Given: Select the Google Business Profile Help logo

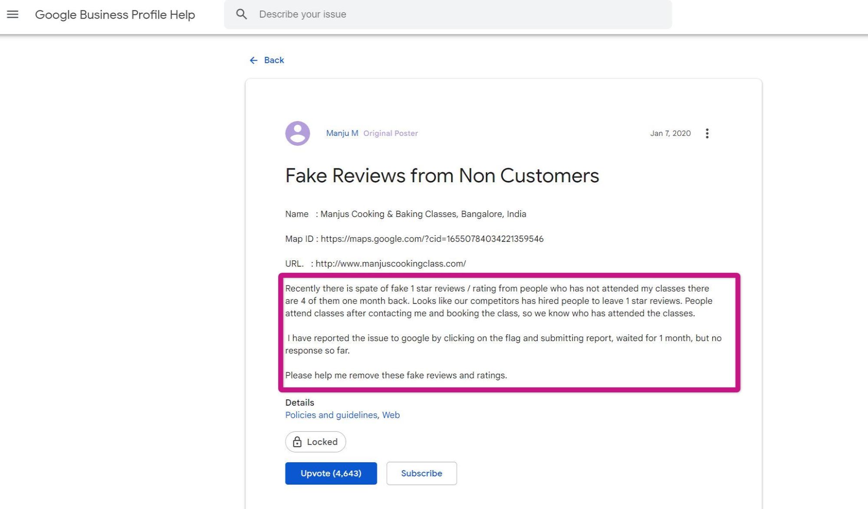Looking at the screenshot, I should click(x=115, y=14).
